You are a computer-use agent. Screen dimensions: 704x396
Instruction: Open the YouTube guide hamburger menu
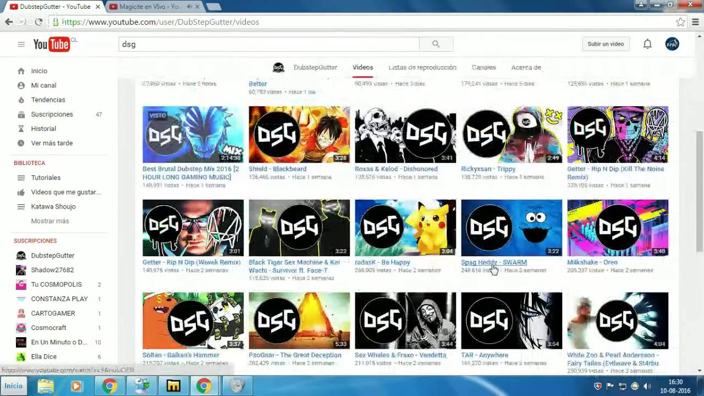[21, 44]
